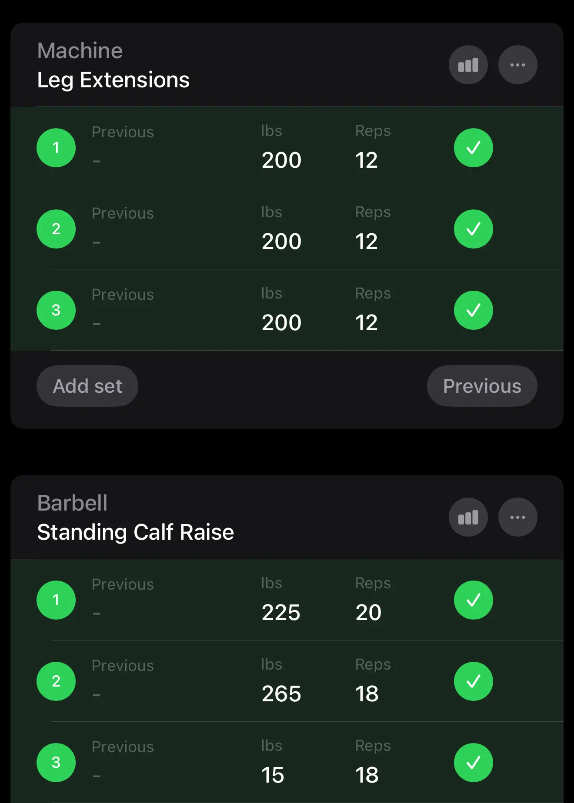This screenshot has width=574, height=803.
Task: Open stats chart for Leg Extensions
Action: click(468, 65)
